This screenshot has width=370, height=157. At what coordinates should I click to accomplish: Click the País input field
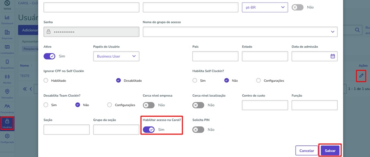pyautogui.click(x=215, y=56)
